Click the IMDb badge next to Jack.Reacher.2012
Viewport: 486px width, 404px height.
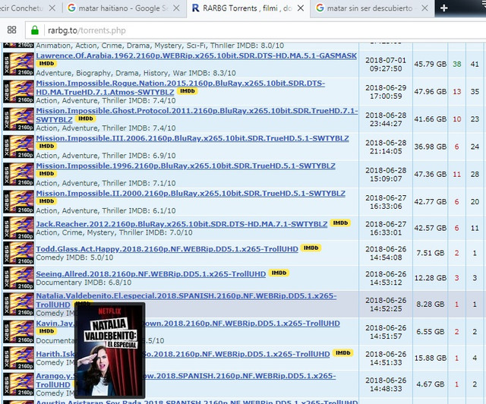pyautogui.click(x=340, y=223)
